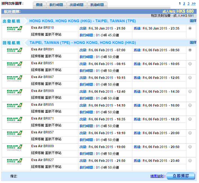This screenshot has width=199, height=183.
Task: Sort results by the 價錢 tab
Action: pos(41,5)
